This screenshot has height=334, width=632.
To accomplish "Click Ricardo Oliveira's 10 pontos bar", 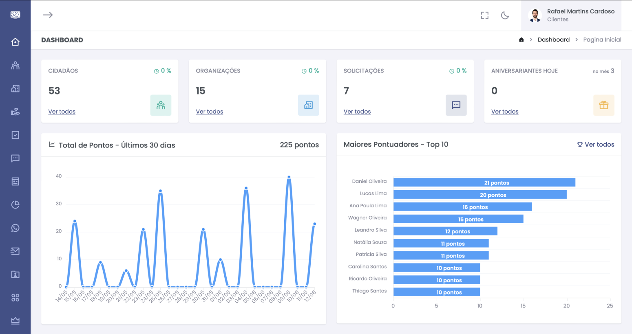I will click(437, 280).
